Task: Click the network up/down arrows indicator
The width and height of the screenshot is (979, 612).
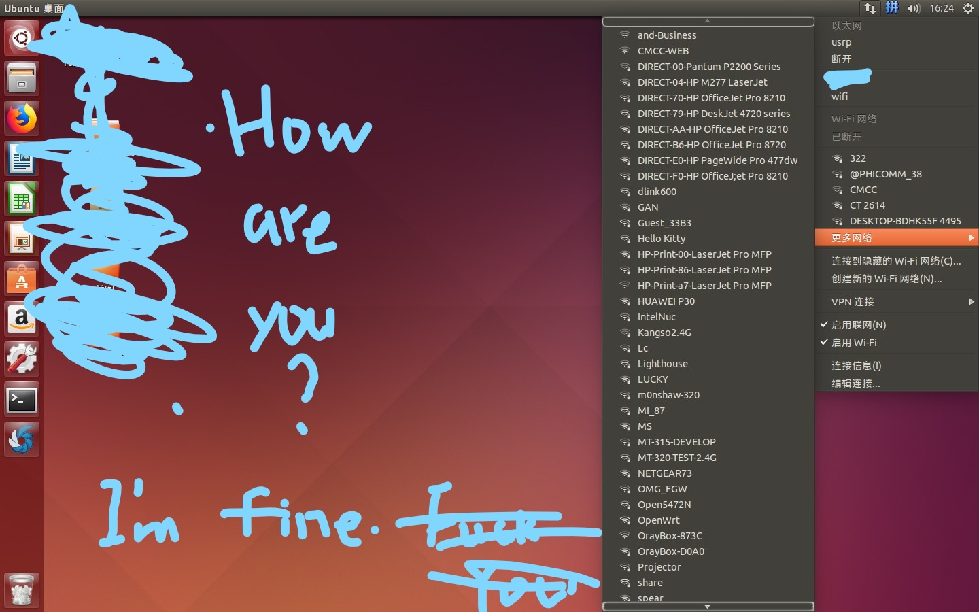Action: 870,9
